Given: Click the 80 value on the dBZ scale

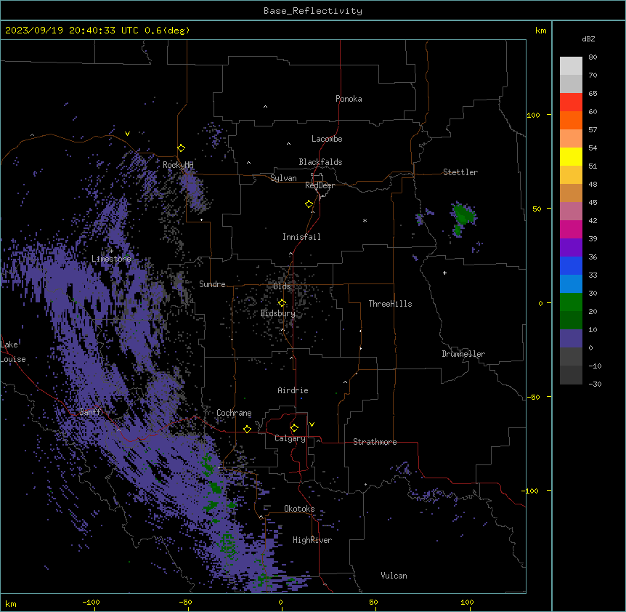Looking at the screenshot, I should 593,57.
